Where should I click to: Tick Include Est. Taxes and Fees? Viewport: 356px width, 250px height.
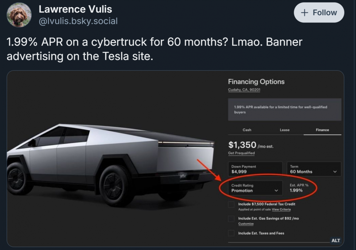(x=231, y=233)
